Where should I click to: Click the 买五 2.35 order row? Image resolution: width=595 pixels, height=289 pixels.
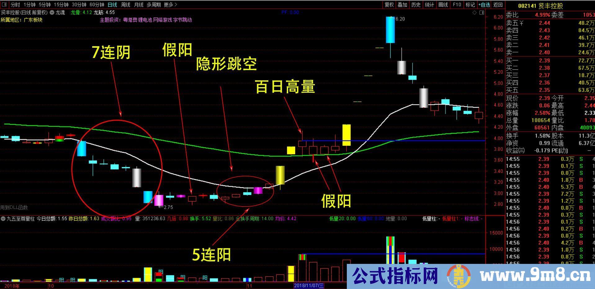(x=550, y=90)
